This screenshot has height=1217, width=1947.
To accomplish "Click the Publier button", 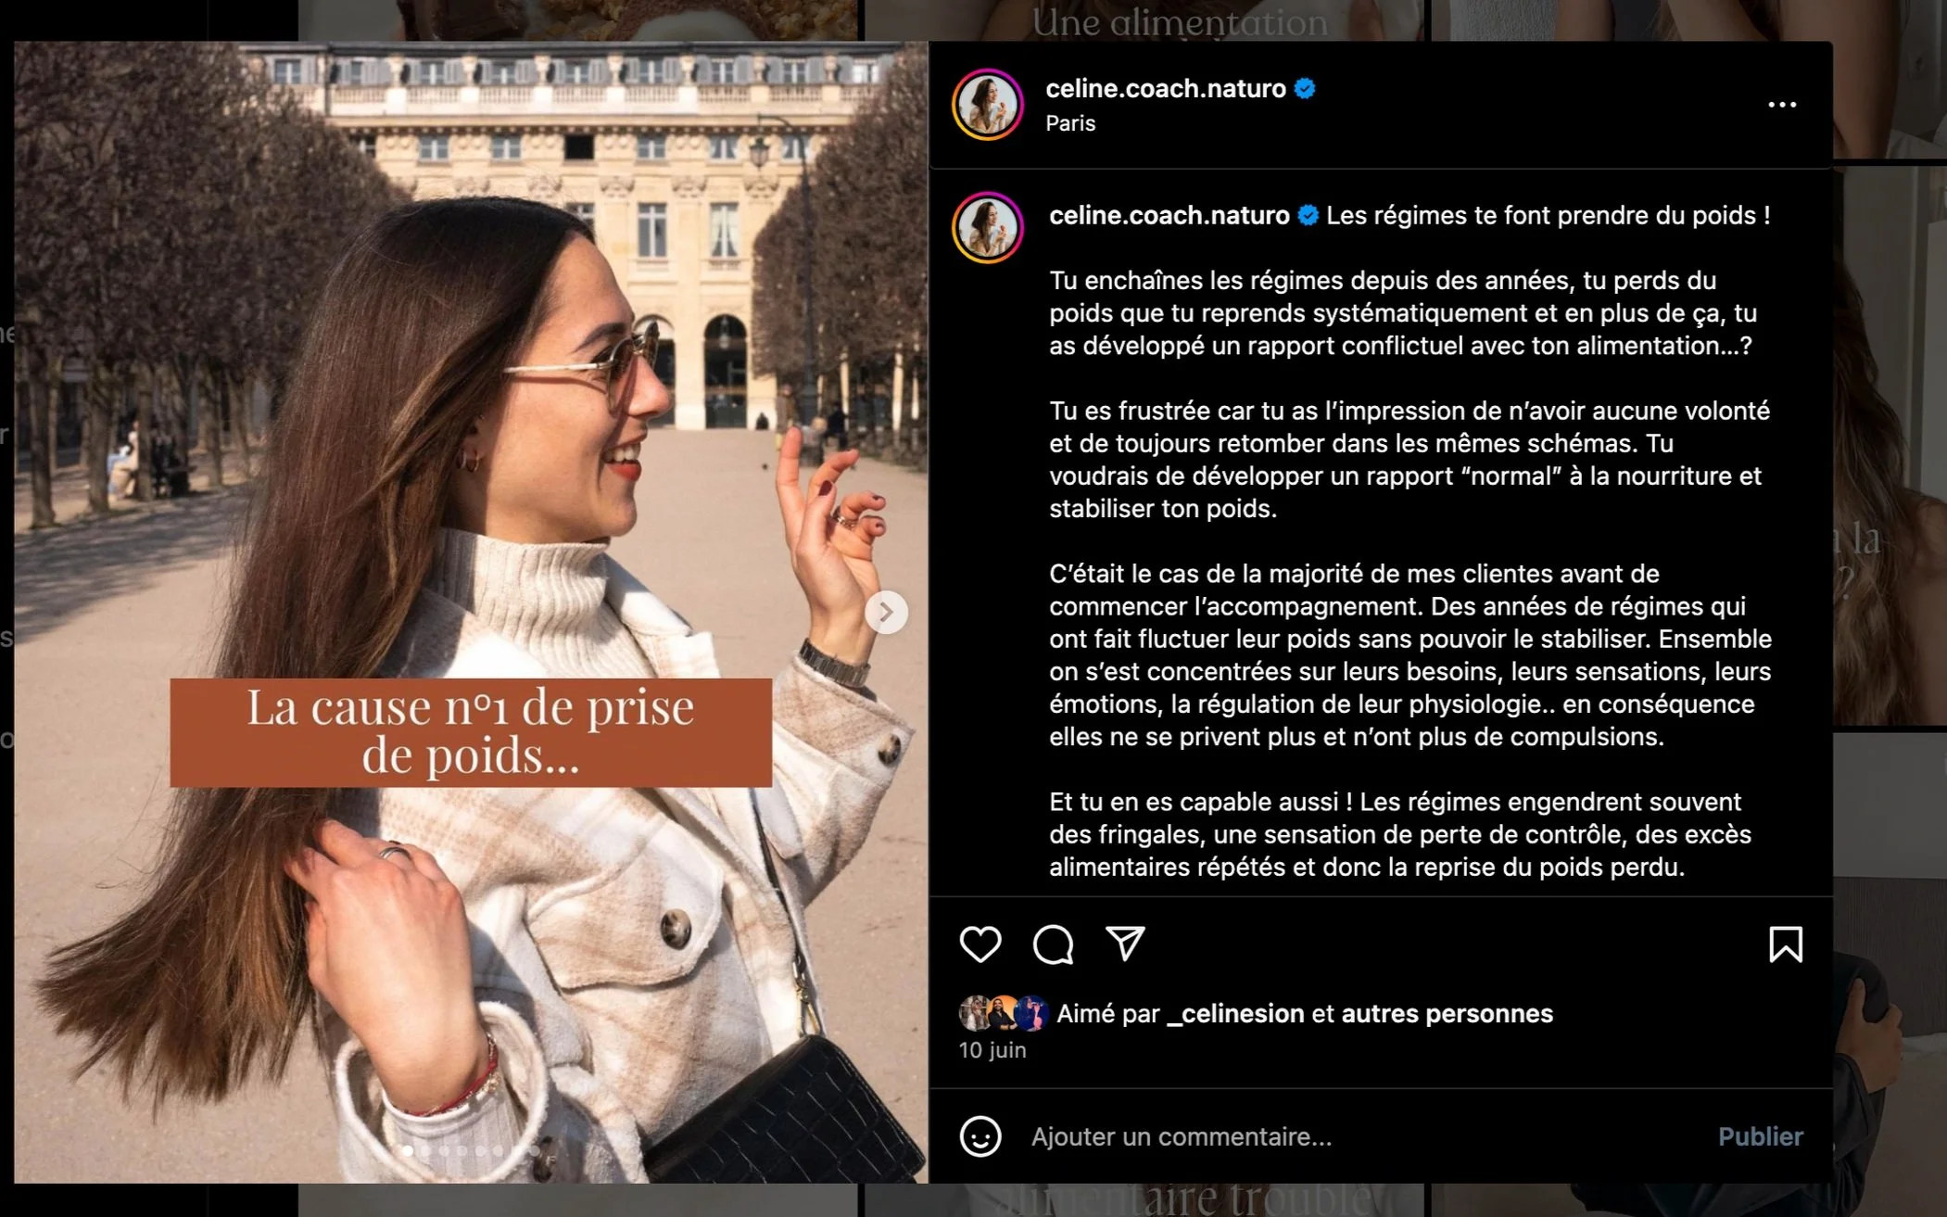I will point(1760,1136).
